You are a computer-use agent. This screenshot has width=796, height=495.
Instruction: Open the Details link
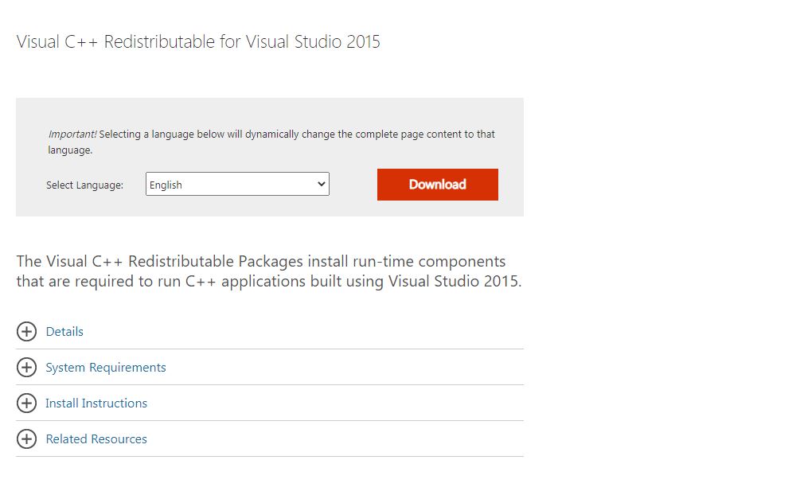(x=64, y=331)
